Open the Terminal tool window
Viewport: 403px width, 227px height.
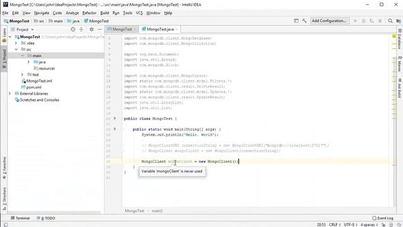tap(20, 218)
